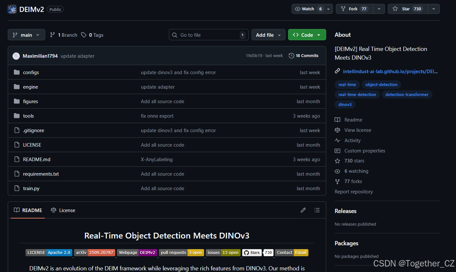Click the figures folder icon
Image resolution: width=456 pixels, height=272 pixels.
coord(17,101)
